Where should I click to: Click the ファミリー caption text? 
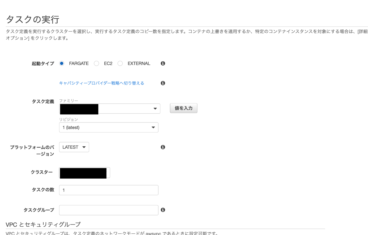point(69,101)
